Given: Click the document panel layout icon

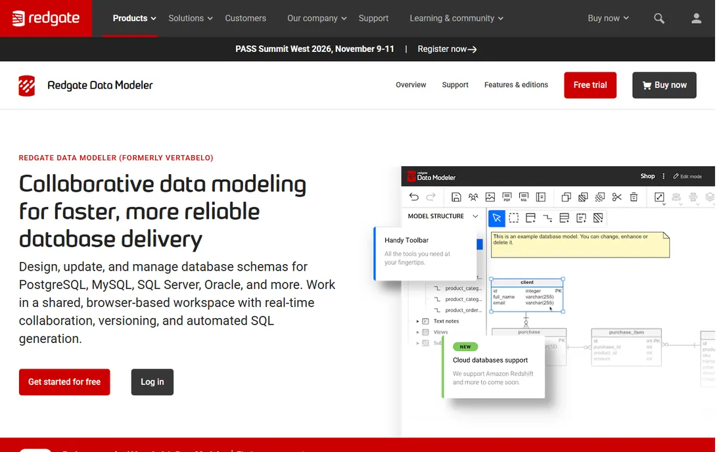Looking at the screenshot, I should 541,197.
